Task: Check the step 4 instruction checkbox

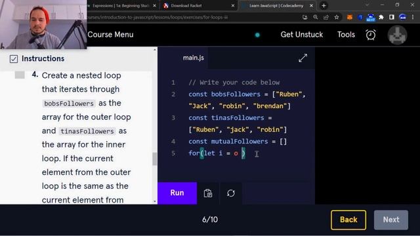Action: [20, 75]
